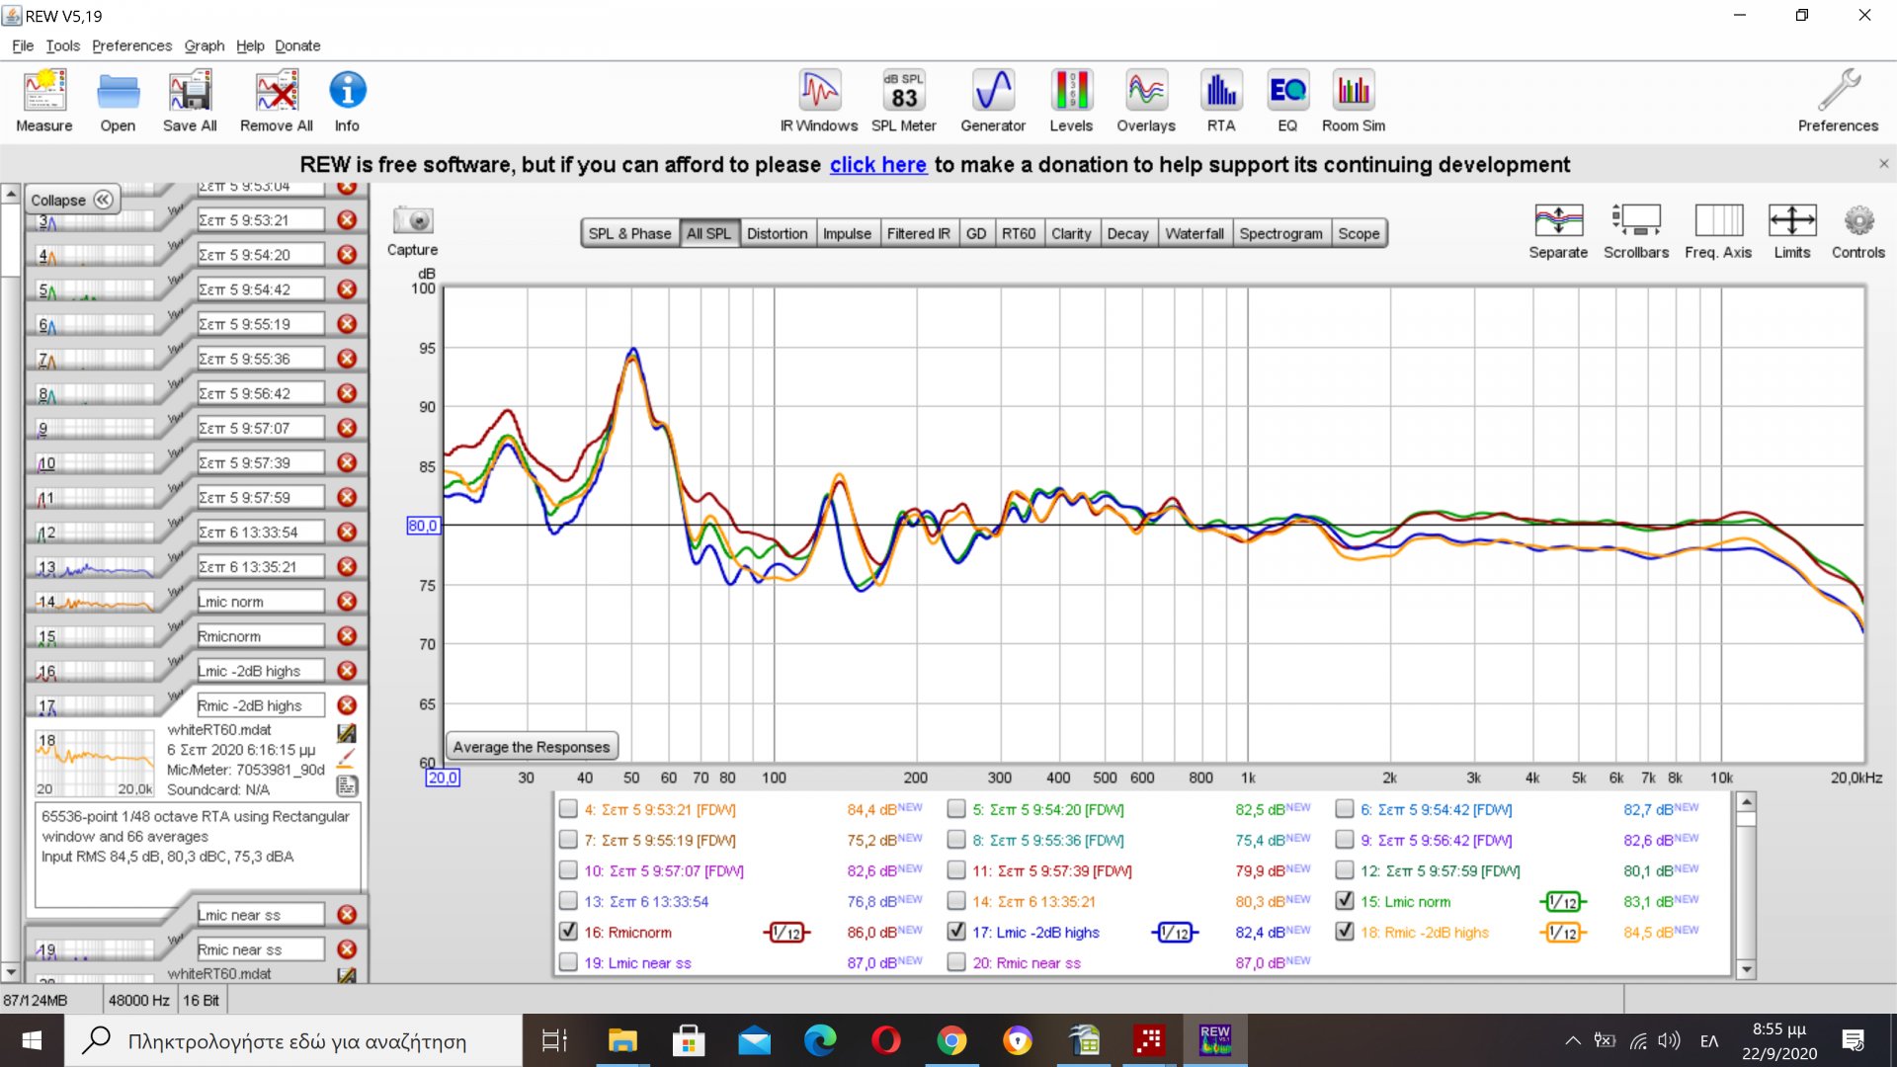
Task: Click the Capture camera icon
Action: click(x=412, y=221)
